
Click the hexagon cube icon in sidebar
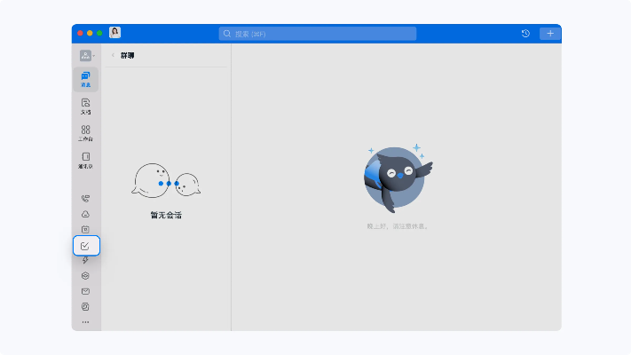85,276
